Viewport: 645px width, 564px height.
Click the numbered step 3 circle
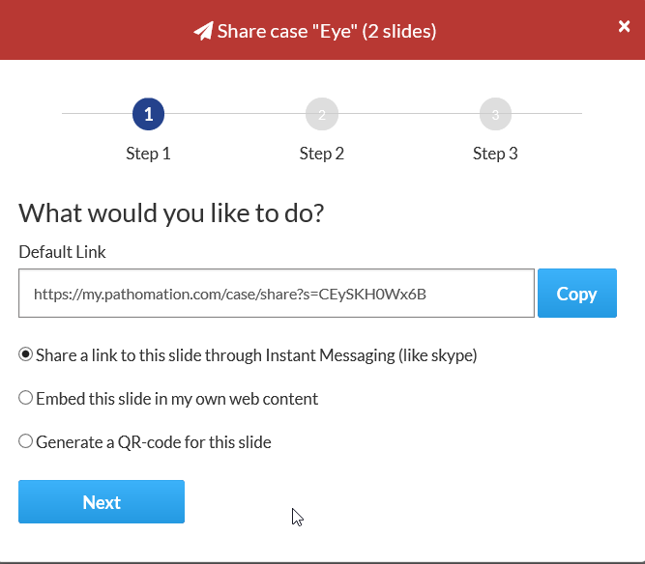(x=495, y=115)
